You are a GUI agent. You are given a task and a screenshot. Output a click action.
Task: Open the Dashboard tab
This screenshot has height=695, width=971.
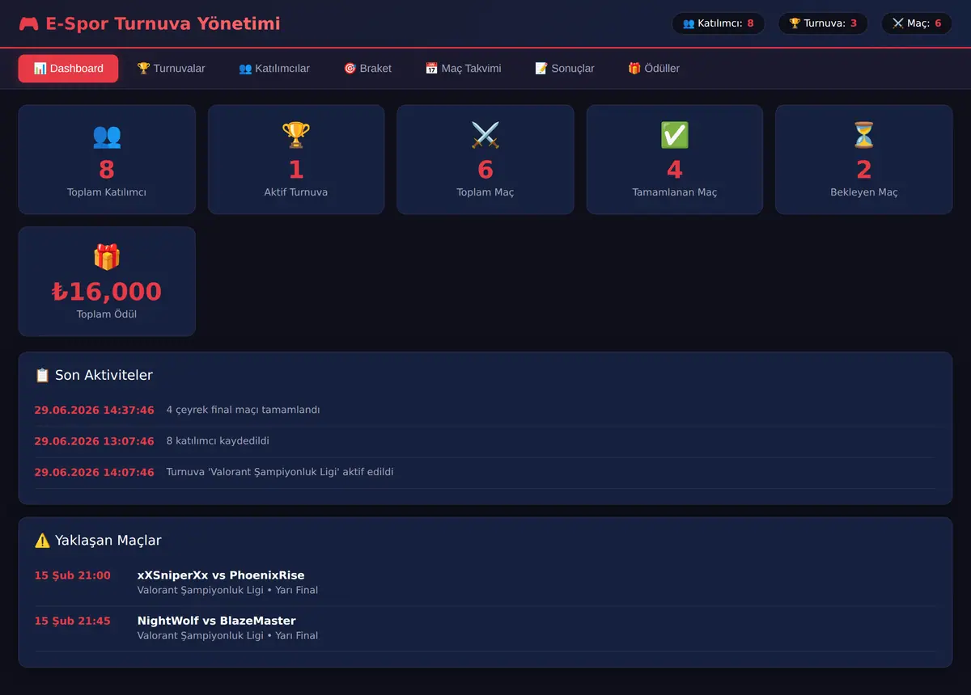pos(68,69)
